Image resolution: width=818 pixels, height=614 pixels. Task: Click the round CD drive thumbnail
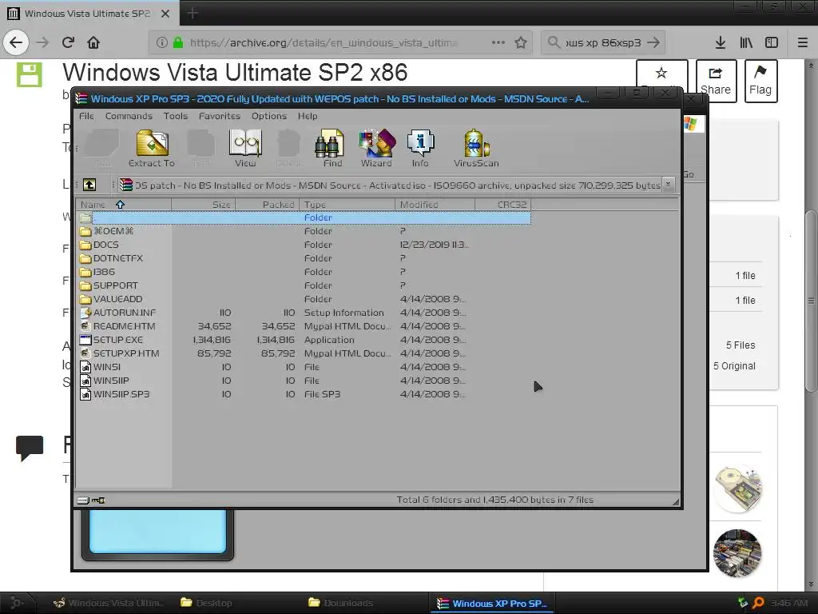coord(737,488)
